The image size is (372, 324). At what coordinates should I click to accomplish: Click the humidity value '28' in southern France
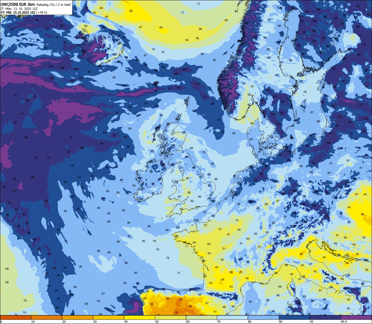tap(231, 272)
